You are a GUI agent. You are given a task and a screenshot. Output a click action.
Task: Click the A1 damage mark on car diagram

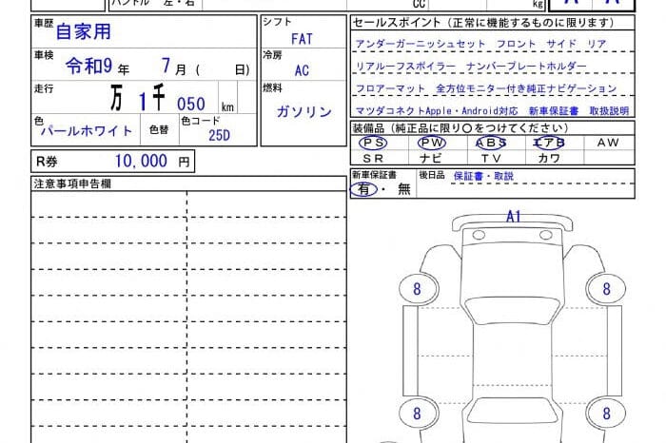[x=513, y=217]
